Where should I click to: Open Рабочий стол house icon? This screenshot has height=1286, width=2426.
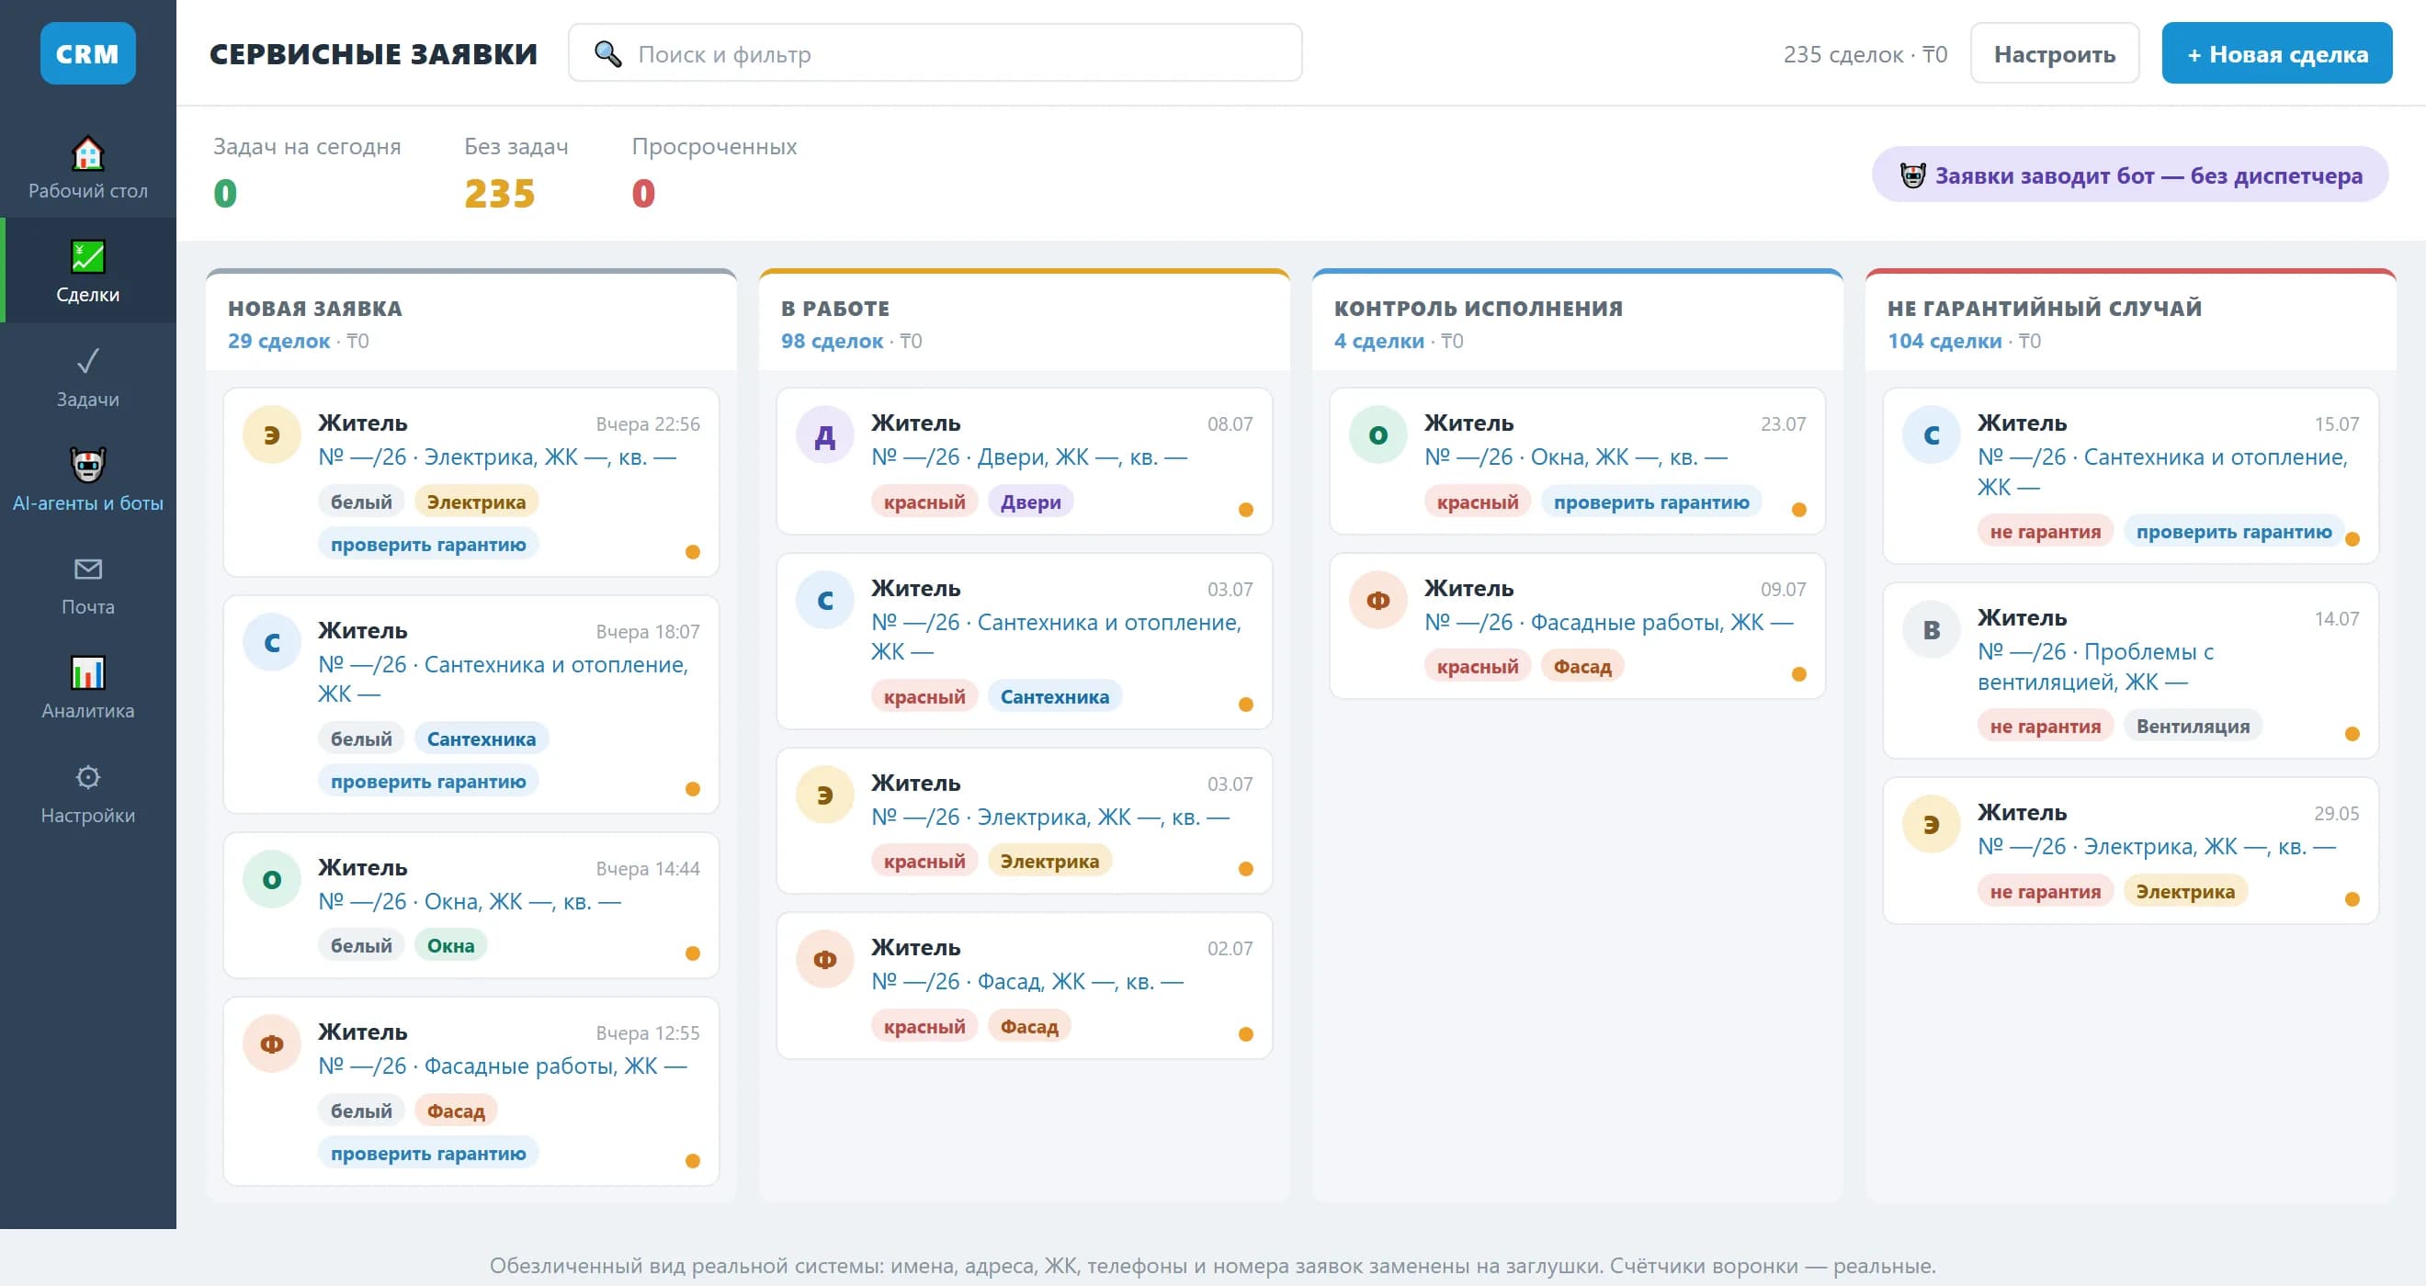click(x=87, y=152)
